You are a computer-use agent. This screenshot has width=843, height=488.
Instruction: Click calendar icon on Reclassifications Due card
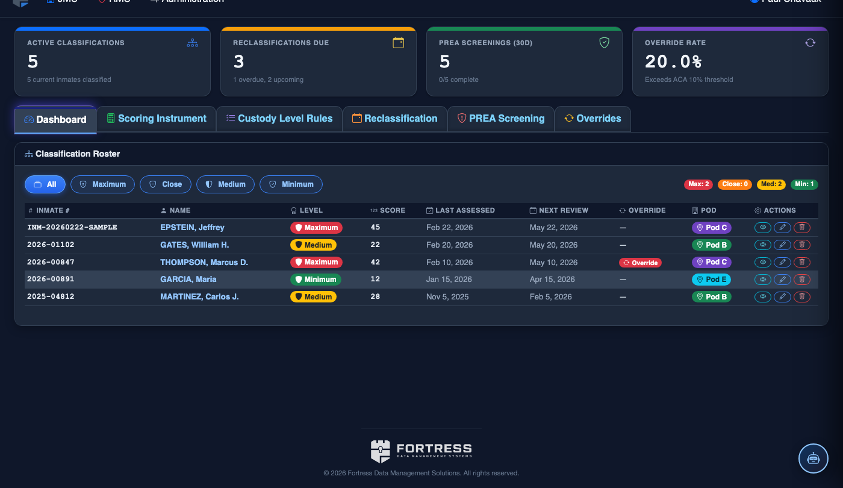coord(398,43)
